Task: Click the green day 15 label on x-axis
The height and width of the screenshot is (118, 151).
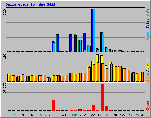Action: click(71, 115)
